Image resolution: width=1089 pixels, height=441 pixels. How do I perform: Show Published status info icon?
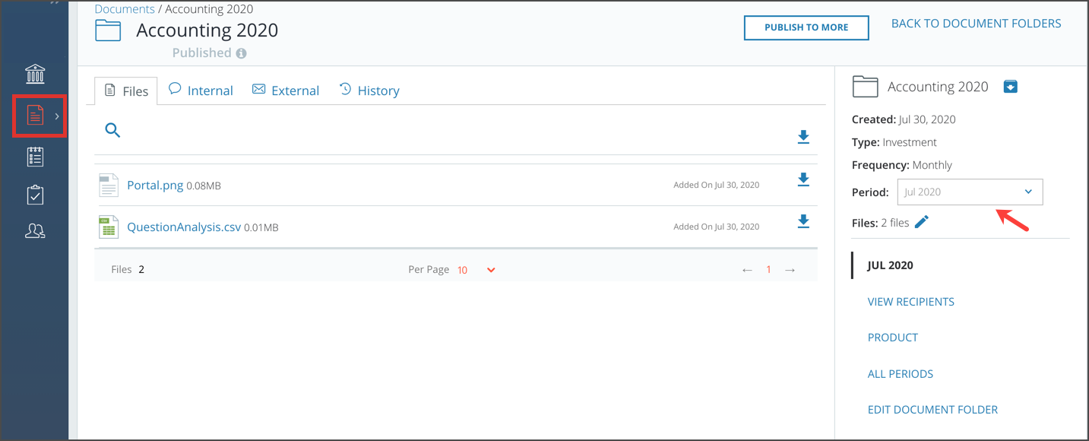pos(241,53)
